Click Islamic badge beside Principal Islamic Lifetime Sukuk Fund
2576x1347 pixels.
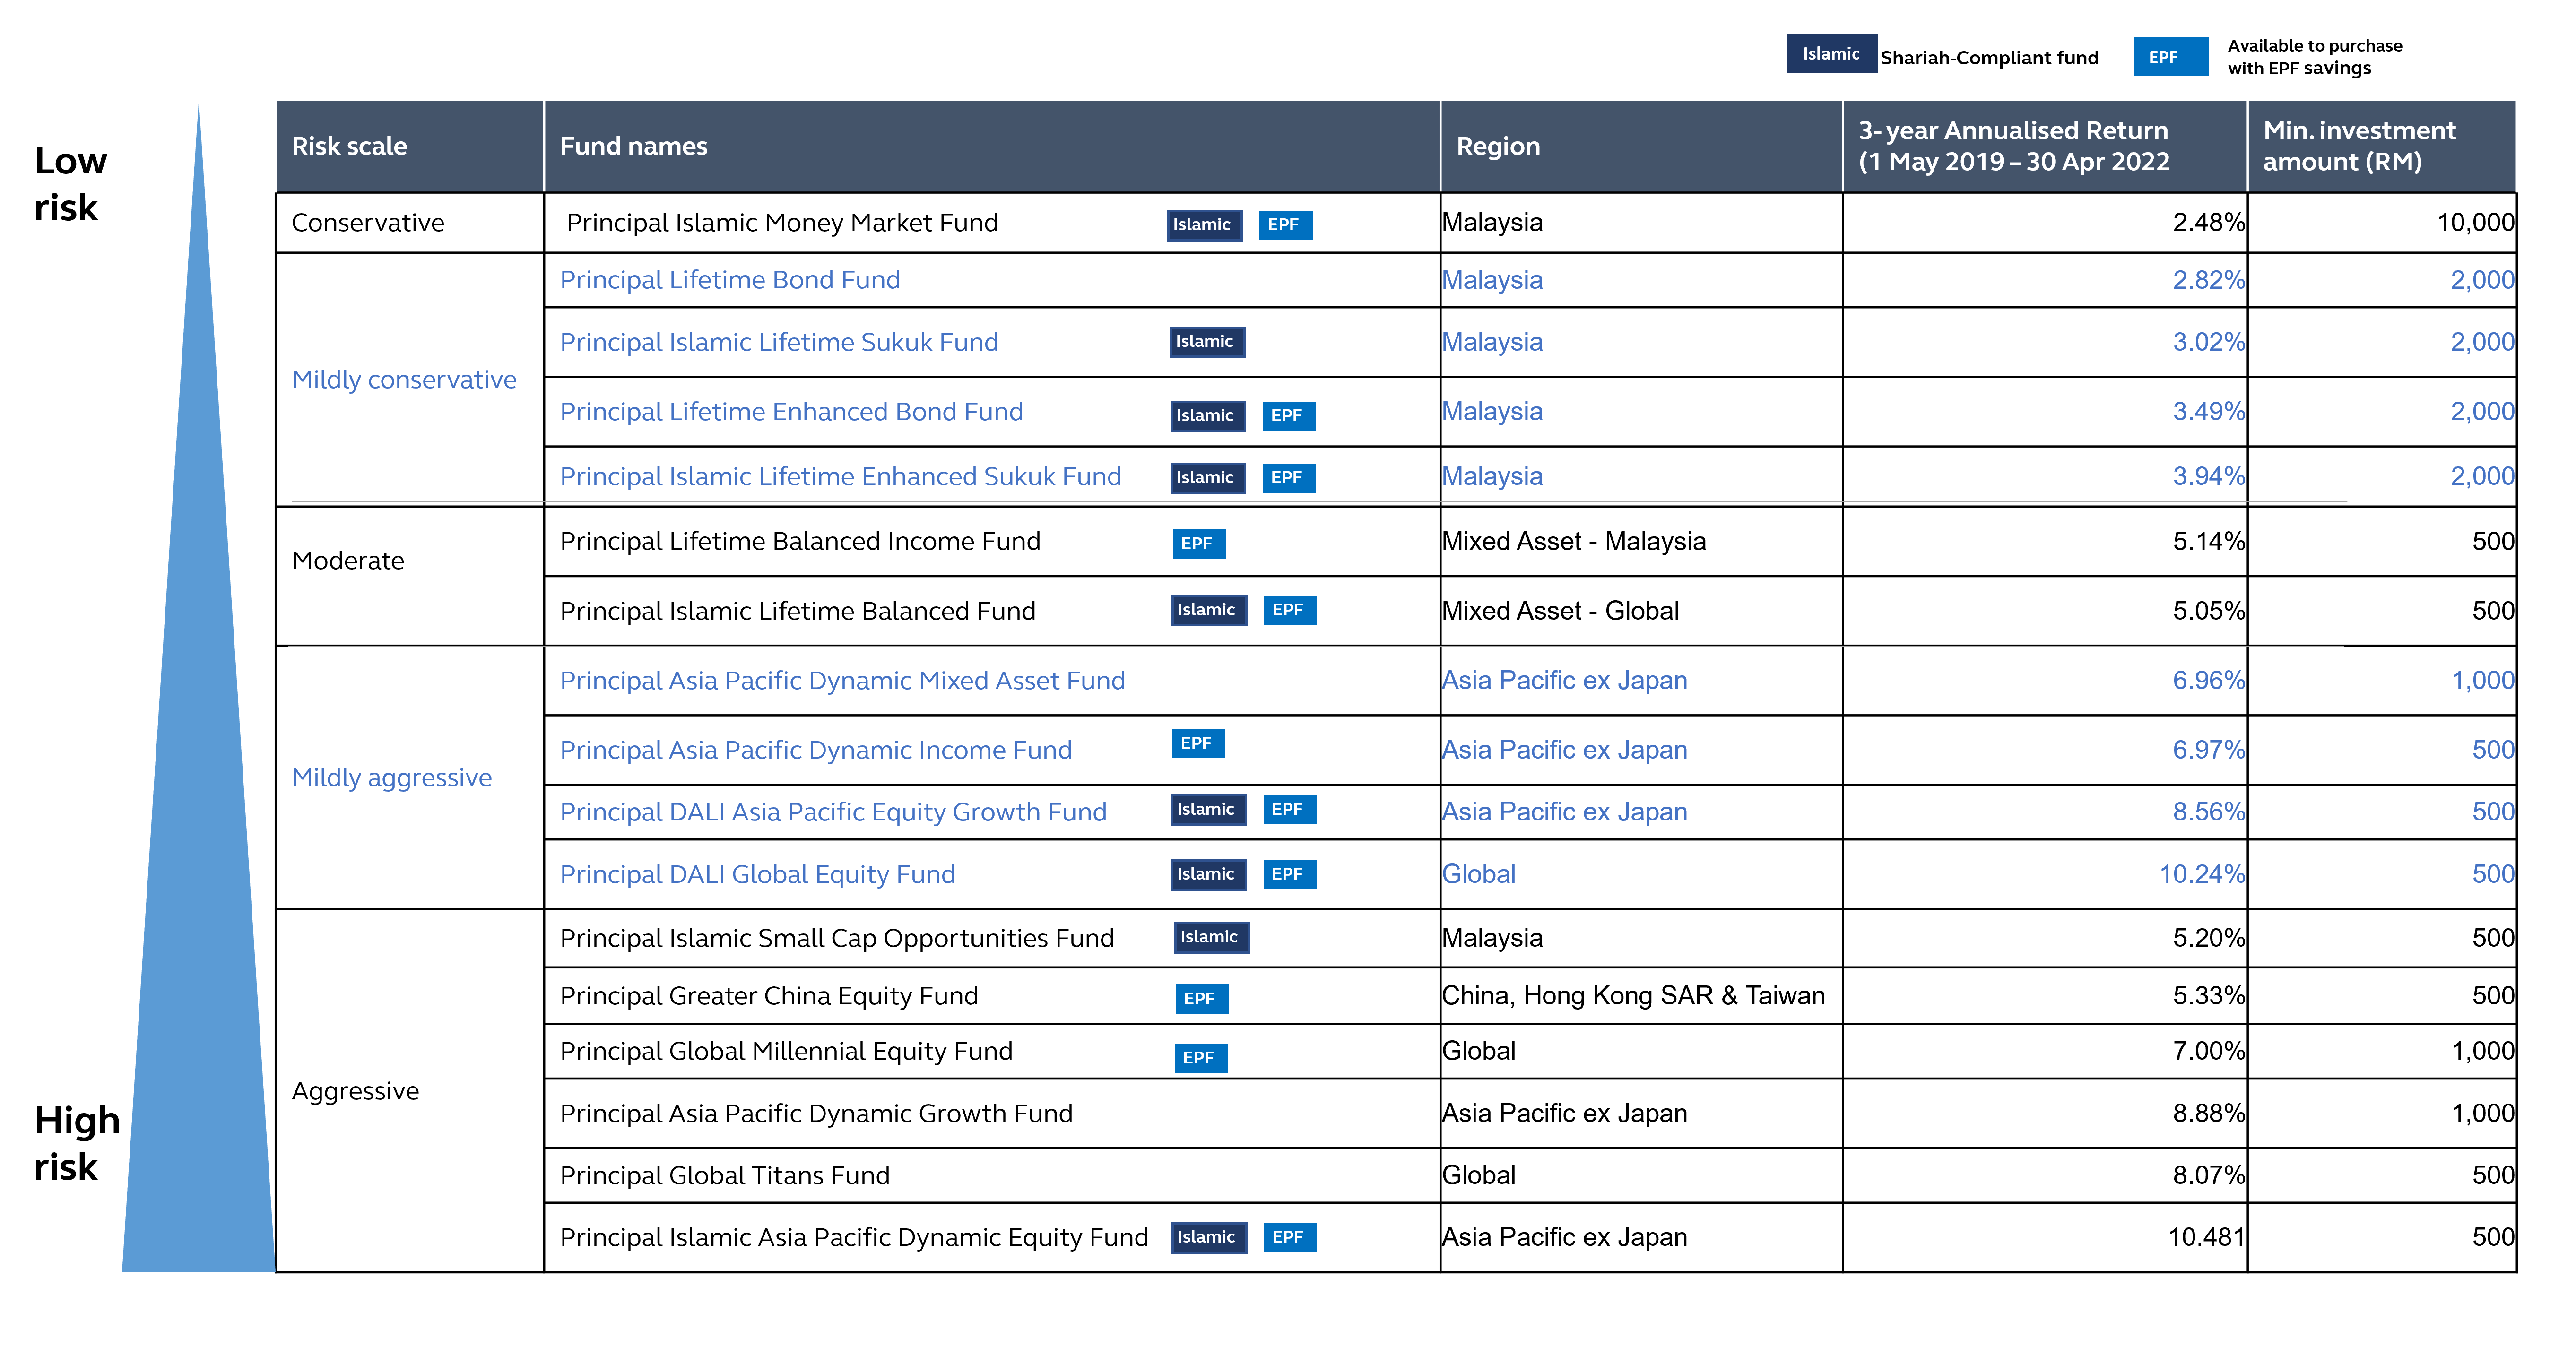point(1207,342)
